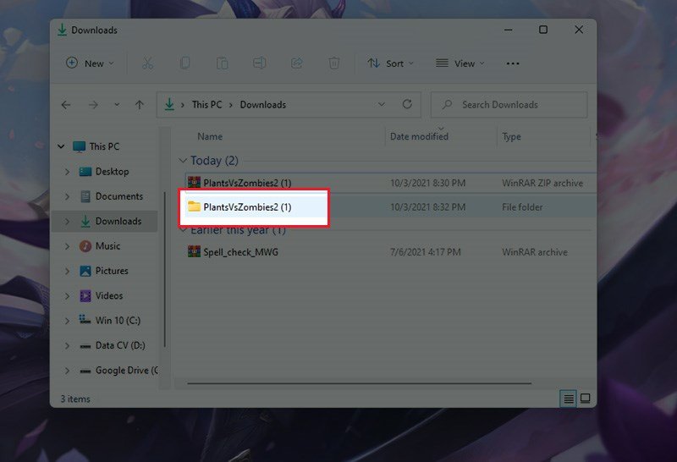Open the View menu
The height and width of the screenshot is (462, 677).
coord(460,63)
